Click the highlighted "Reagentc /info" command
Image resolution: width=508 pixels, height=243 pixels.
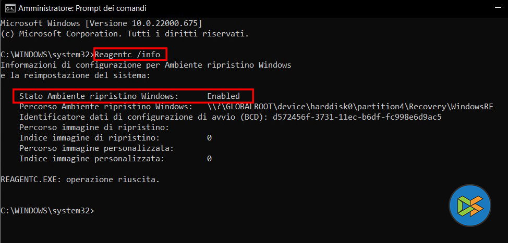pyautogui.click(x=130, y=54)
